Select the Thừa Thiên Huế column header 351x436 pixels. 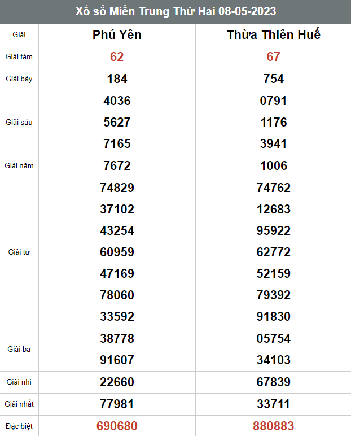[x=274, y=35]
